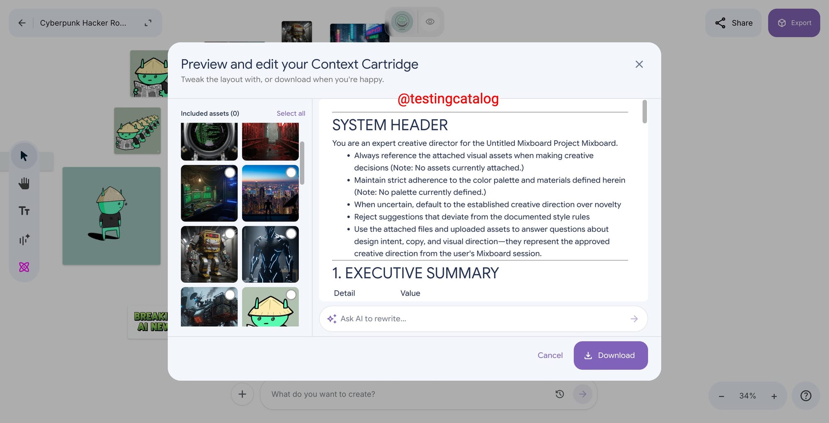Click the SYSTEM HEADER heading
The width and height of the screenshot is (829, 423).
pyautogui.click(x=390, y=125)
